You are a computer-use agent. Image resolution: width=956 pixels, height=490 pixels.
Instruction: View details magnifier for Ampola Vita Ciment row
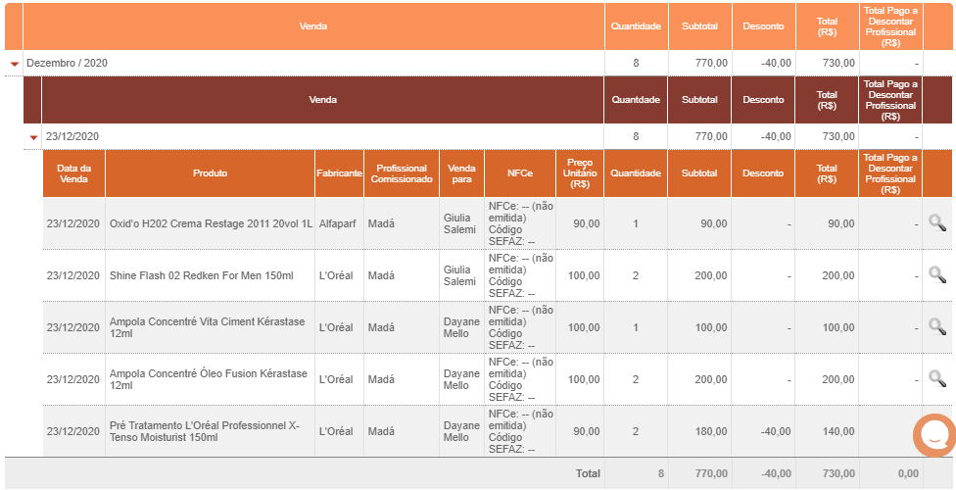coord(937,326)
